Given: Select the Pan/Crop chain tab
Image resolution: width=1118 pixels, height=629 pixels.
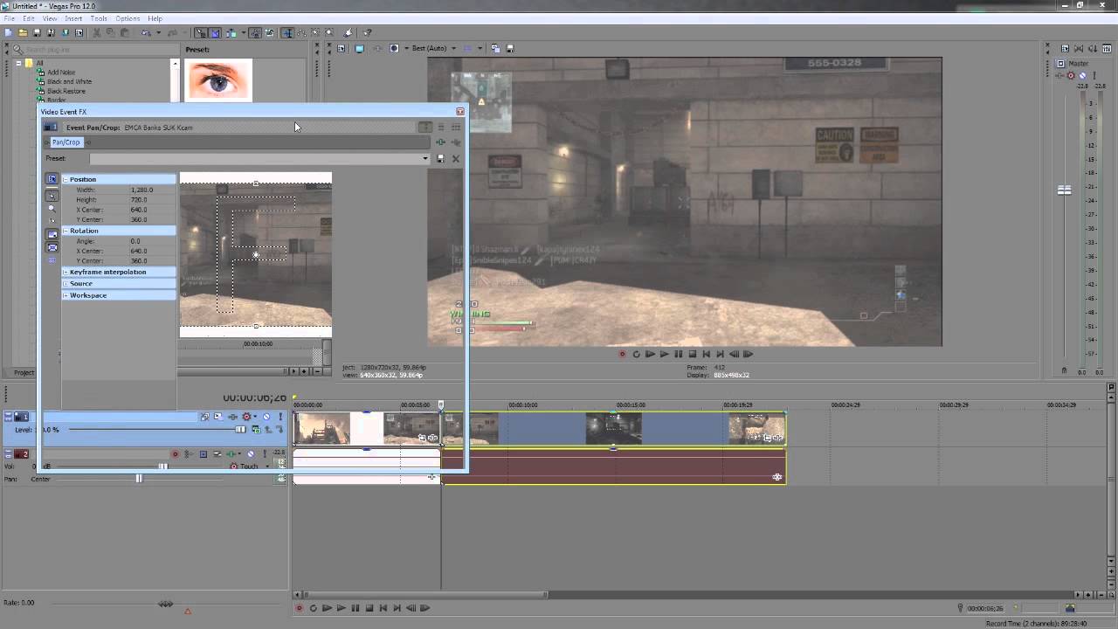Looking at the screenshot, I should [66, 142].
